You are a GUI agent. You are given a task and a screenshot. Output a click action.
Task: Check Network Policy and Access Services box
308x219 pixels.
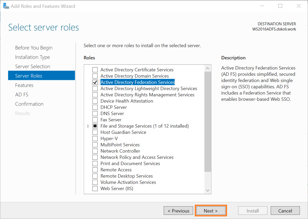pyautogui.click(x=95, y=157)
